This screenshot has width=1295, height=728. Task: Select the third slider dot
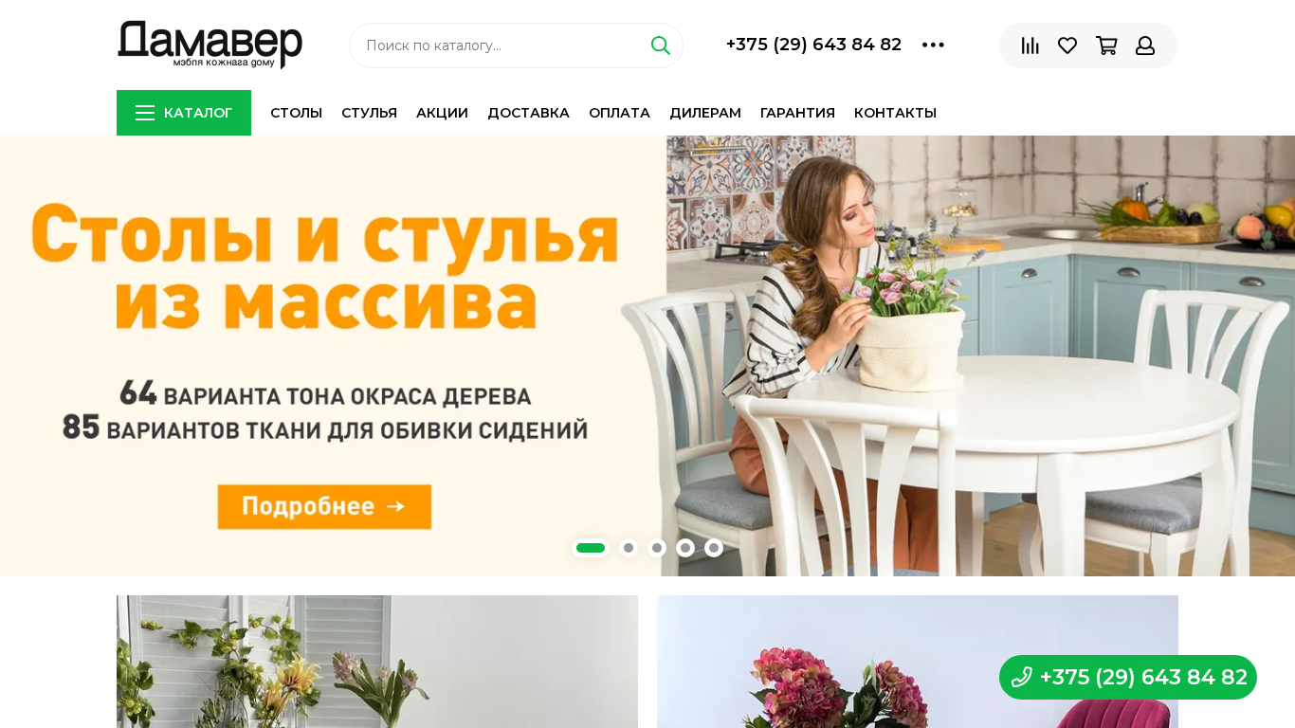[x=657, y=548]
